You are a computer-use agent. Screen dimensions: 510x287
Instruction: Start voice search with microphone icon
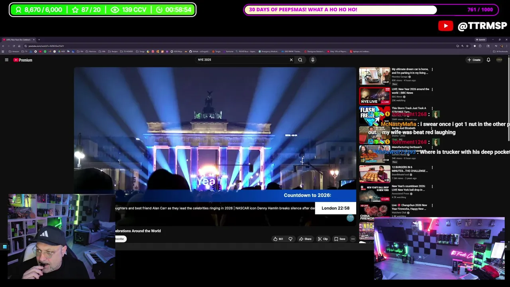tap(313, 60)
